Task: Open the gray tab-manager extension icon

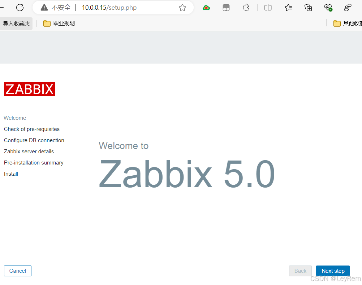Action: tap(226, 8)
